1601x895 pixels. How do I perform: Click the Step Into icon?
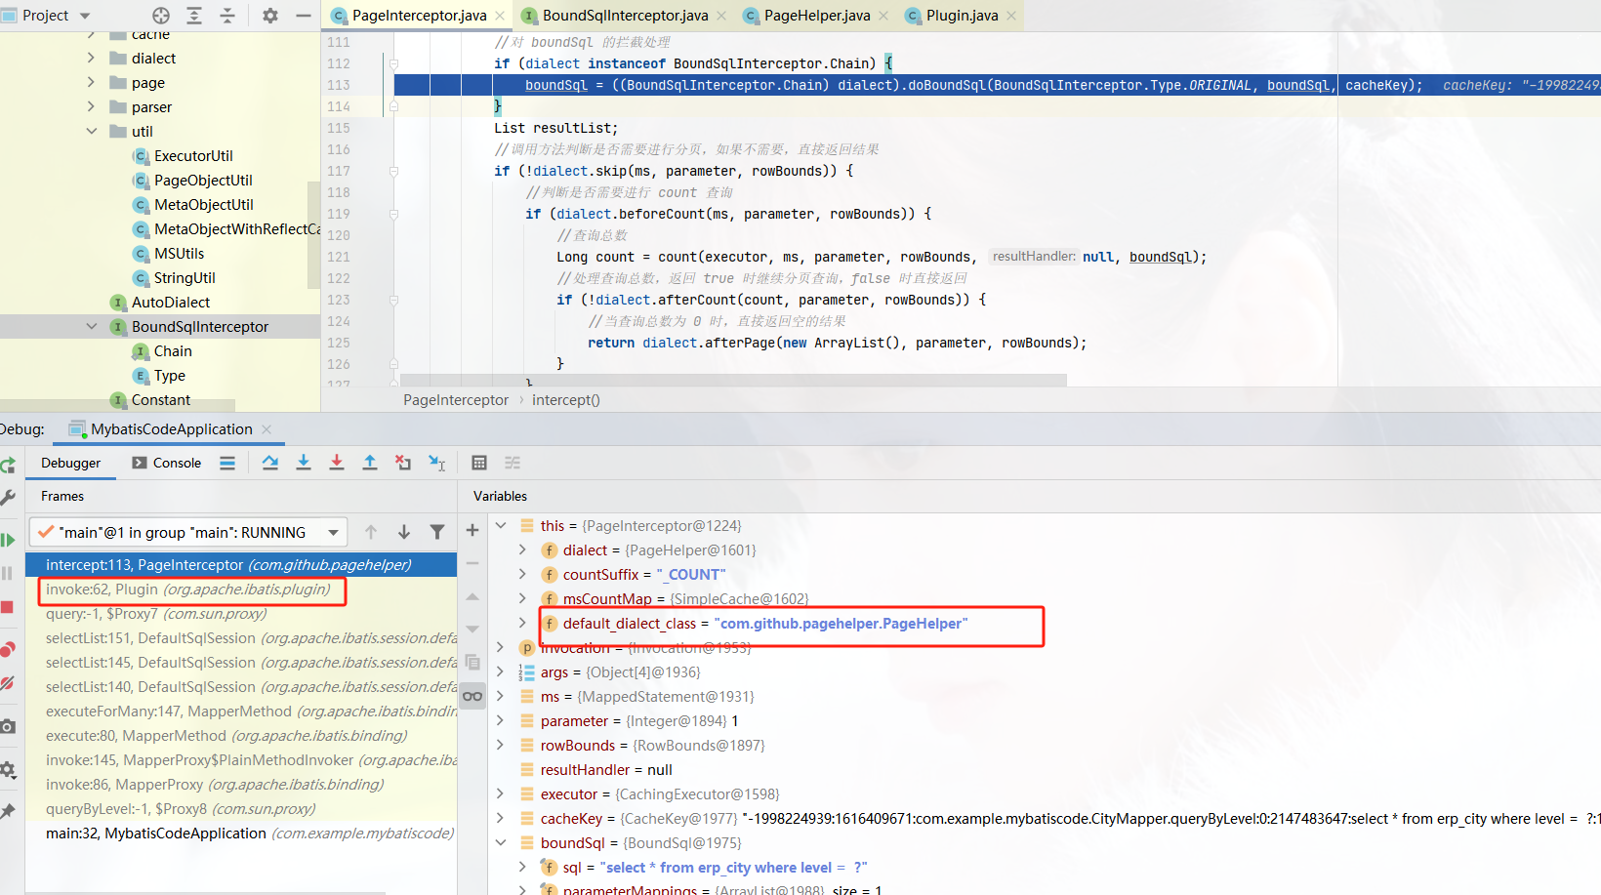pos(304,463)
